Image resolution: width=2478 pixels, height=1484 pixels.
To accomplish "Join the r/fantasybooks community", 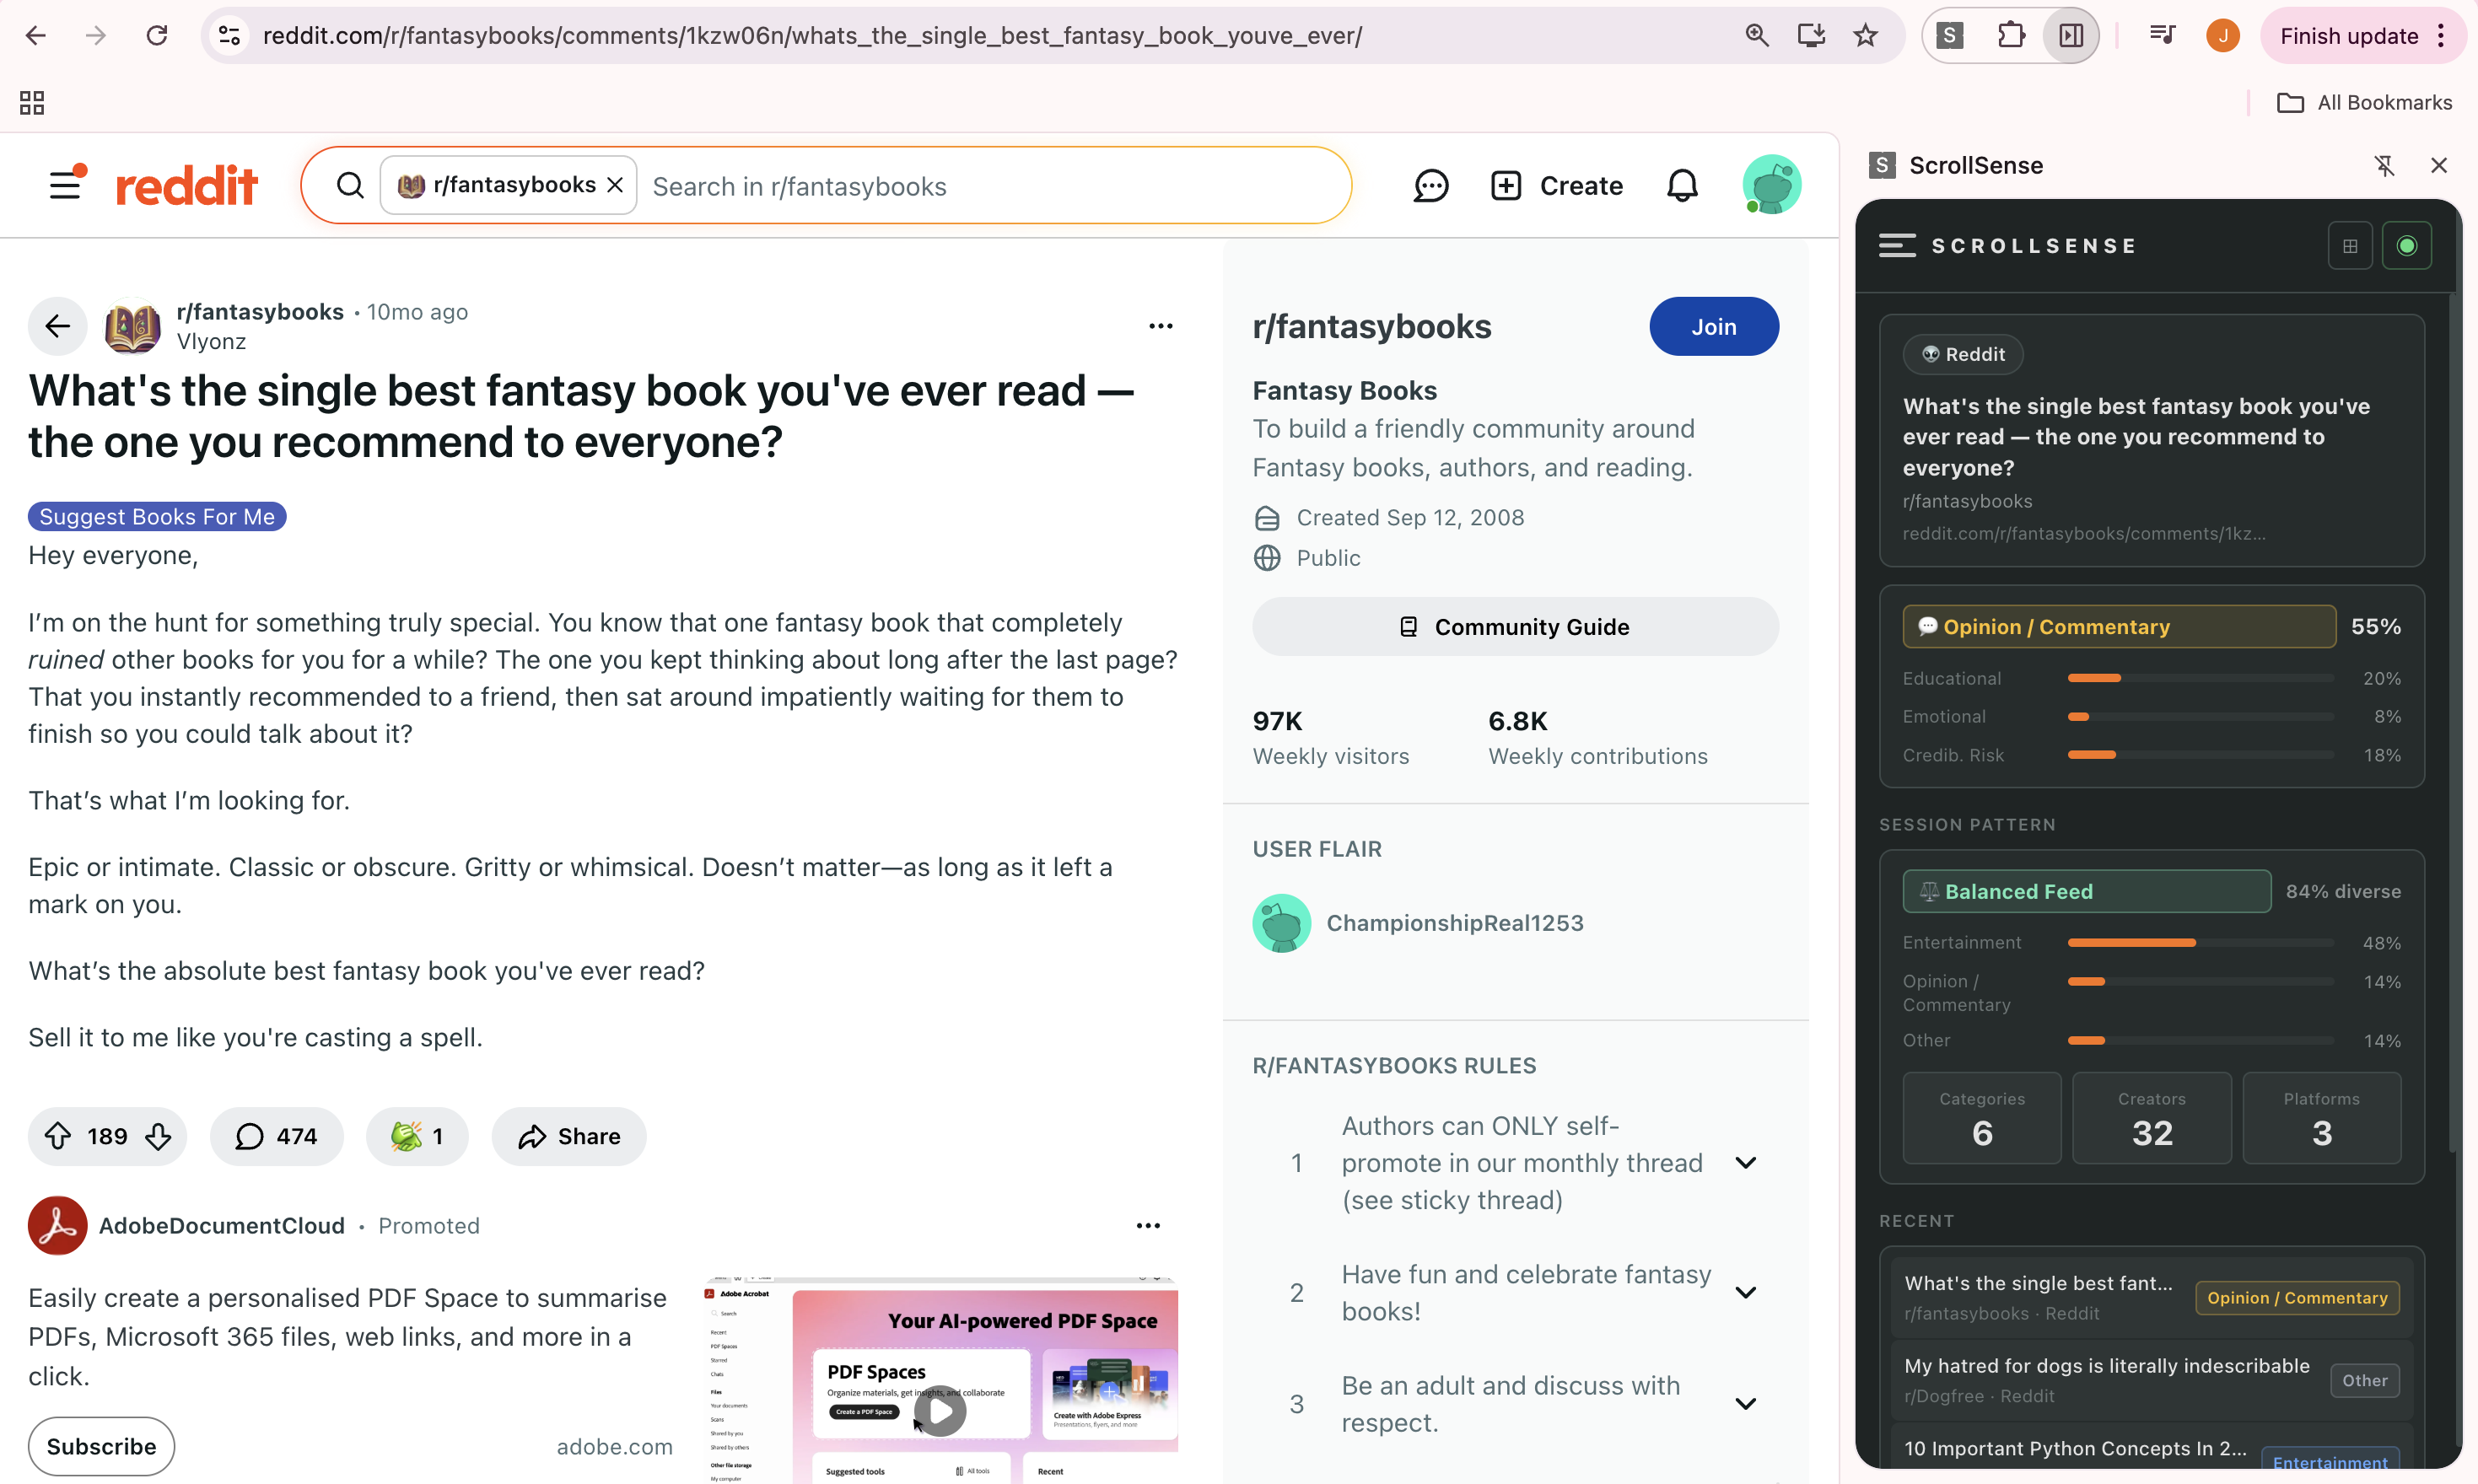I will 1713,327.
